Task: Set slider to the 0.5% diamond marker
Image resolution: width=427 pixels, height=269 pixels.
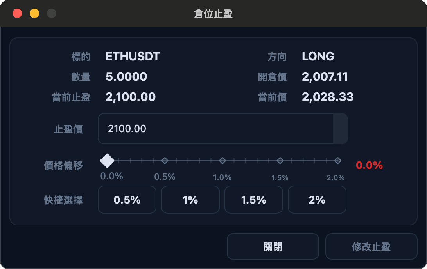Action: click(x=165, y=161)
